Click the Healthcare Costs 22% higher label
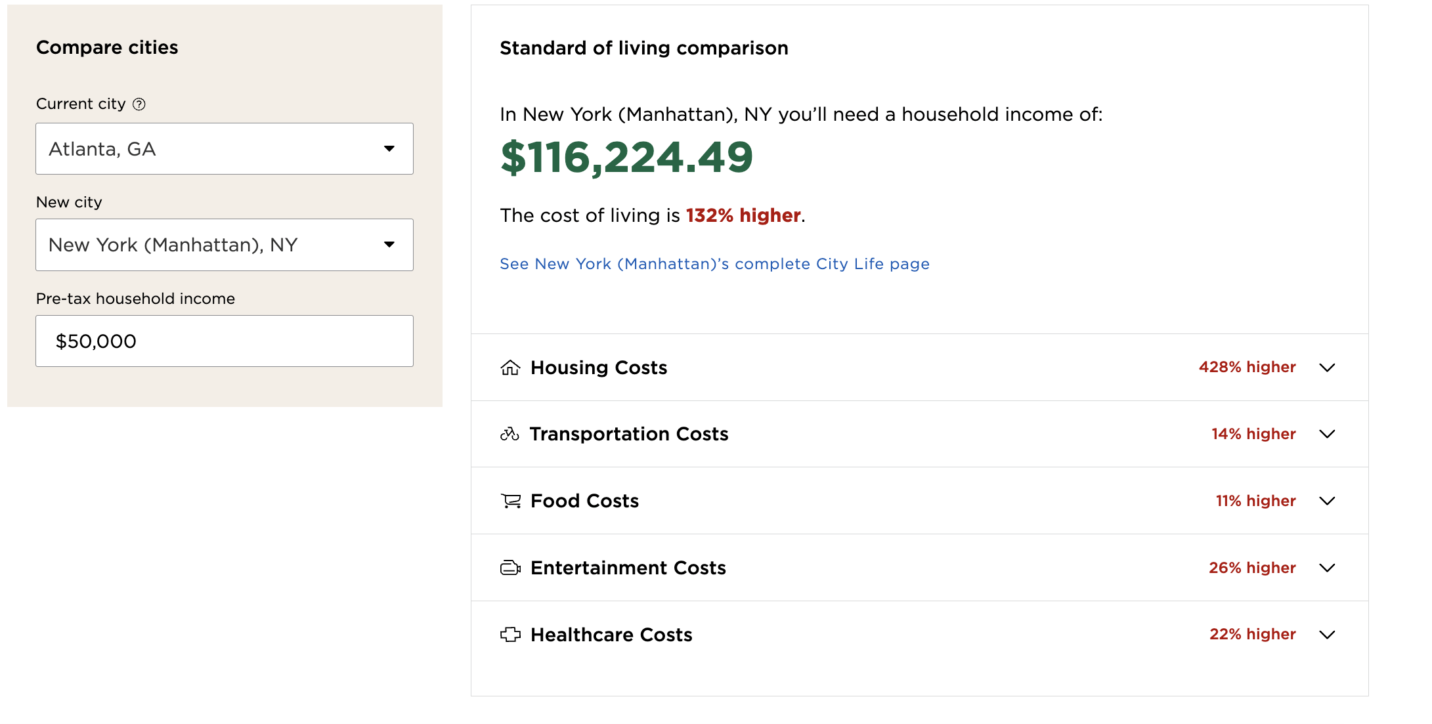Viewport: 1432px width, 724px height. pos(1252,634)
